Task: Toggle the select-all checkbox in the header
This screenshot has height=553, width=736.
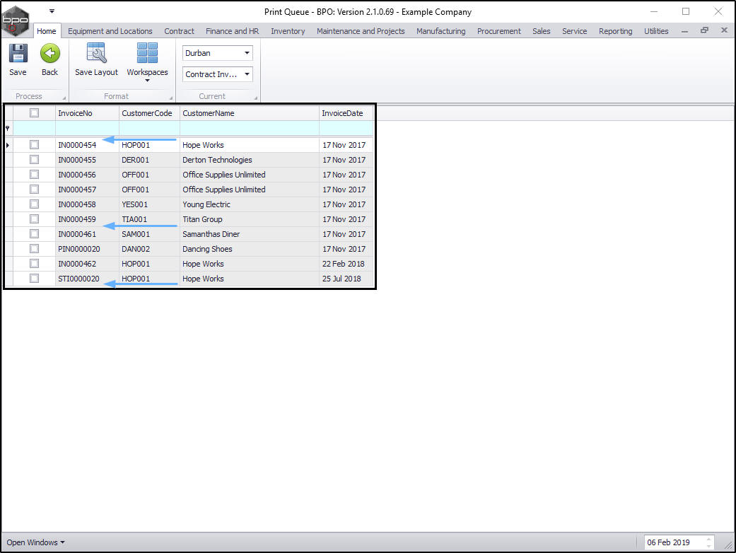Action: [34, 112]
